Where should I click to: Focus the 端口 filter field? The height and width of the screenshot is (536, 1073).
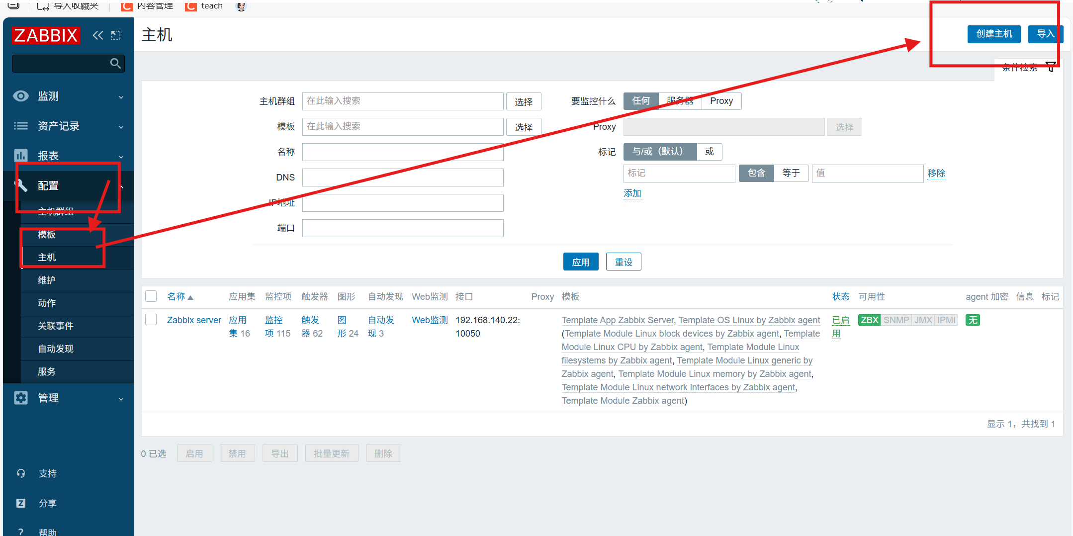point(403,228)
